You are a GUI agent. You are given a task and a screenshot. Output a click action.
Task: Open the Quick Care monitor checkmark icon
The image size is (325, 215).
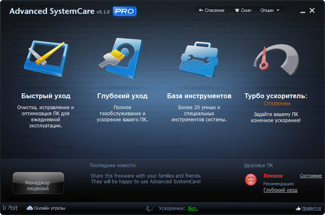tap(46, 59)
